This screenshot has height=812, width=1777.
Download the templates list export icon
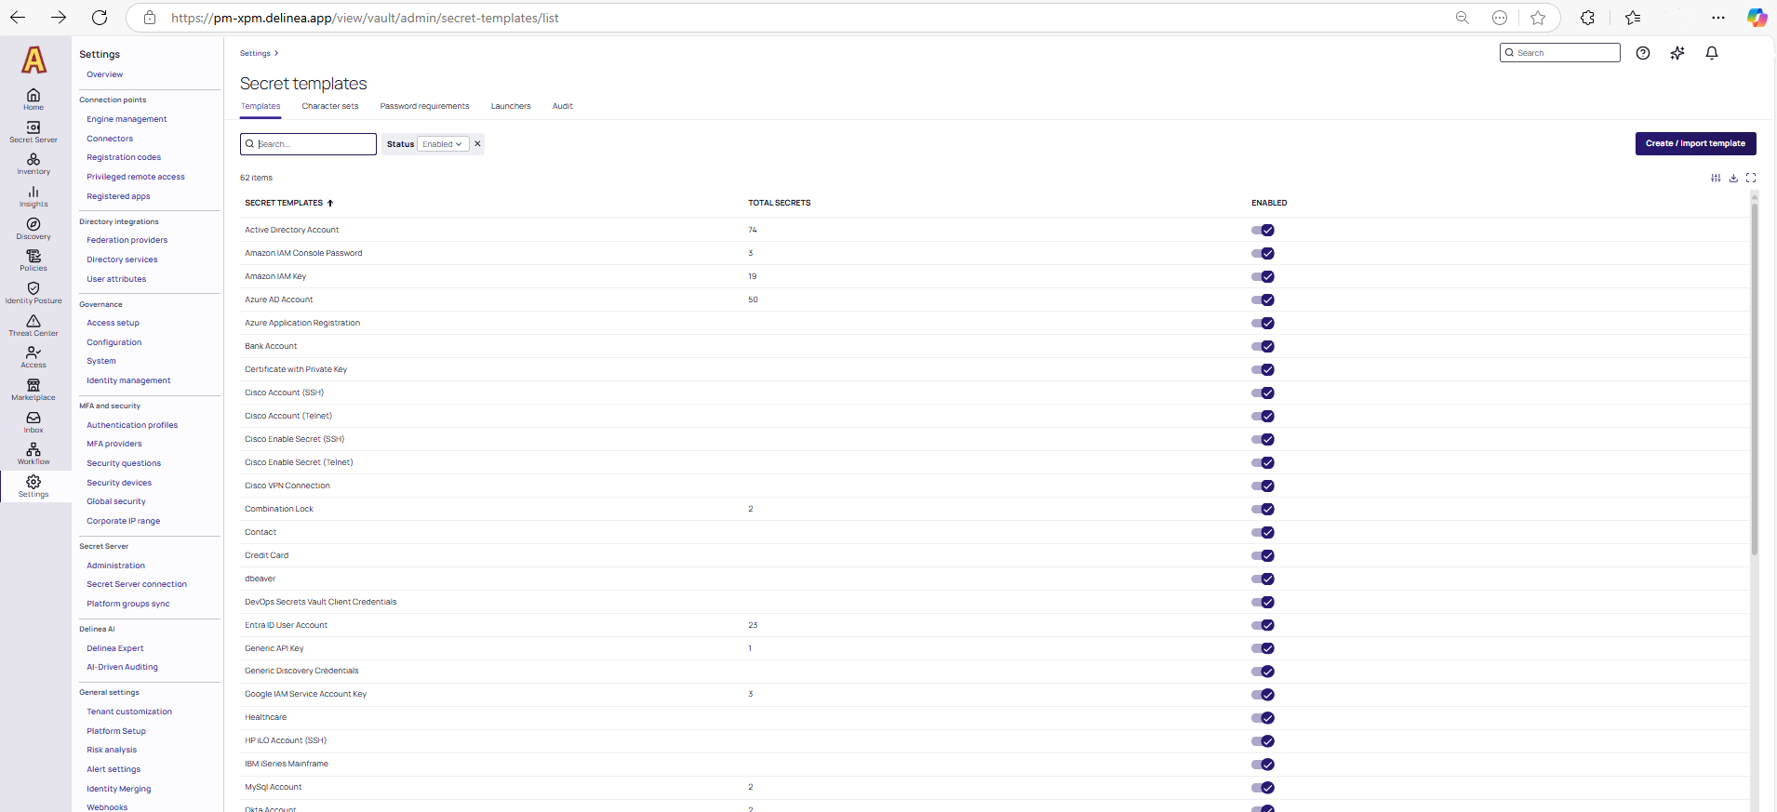[x=1733, y=178]
